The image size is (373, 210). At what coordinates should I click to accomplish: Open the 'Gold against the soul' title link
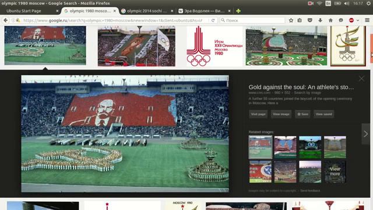point(301,87)
